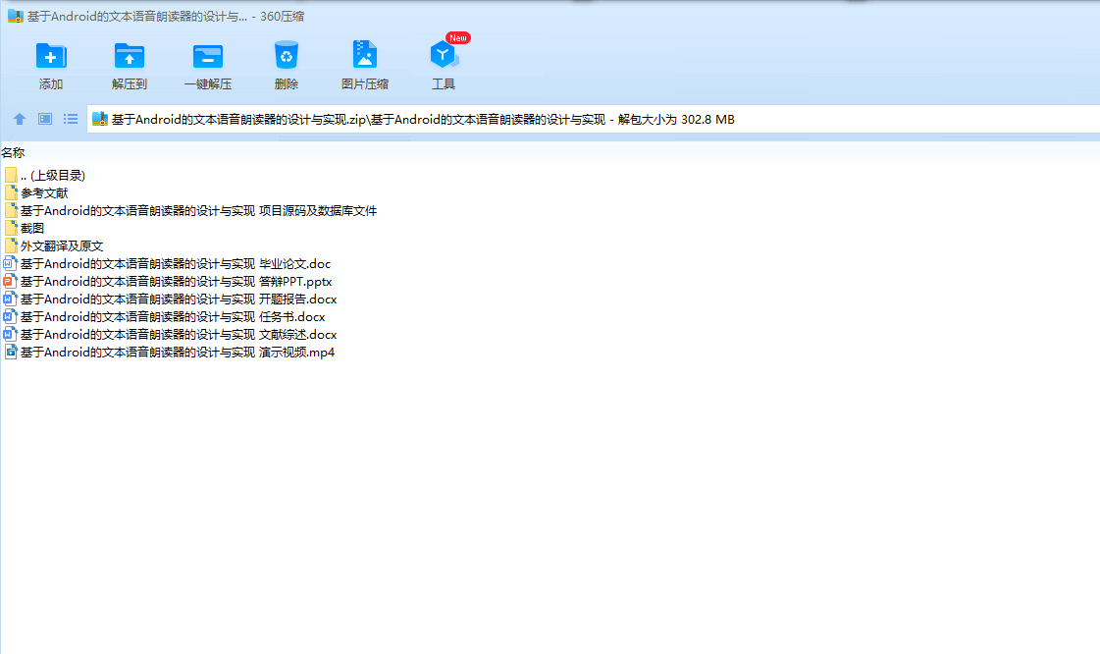
Task: Select the 外文翻译及原文 folder name
Action: click(x=62, y=245)
